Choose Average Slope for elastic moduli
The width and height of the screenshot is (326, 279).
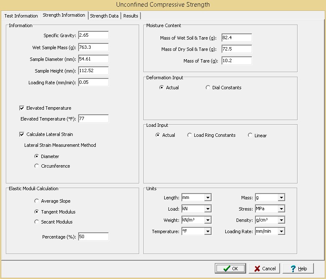point(37,201)
